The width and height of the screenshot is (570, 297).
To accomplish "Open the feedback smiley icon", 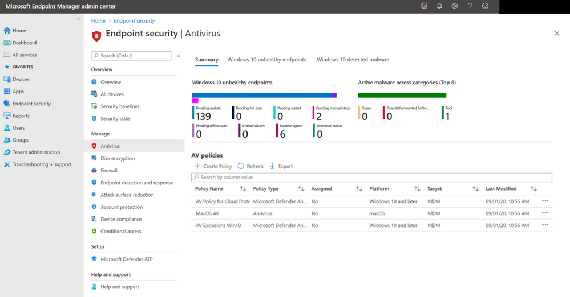I will tap(485, 6).
